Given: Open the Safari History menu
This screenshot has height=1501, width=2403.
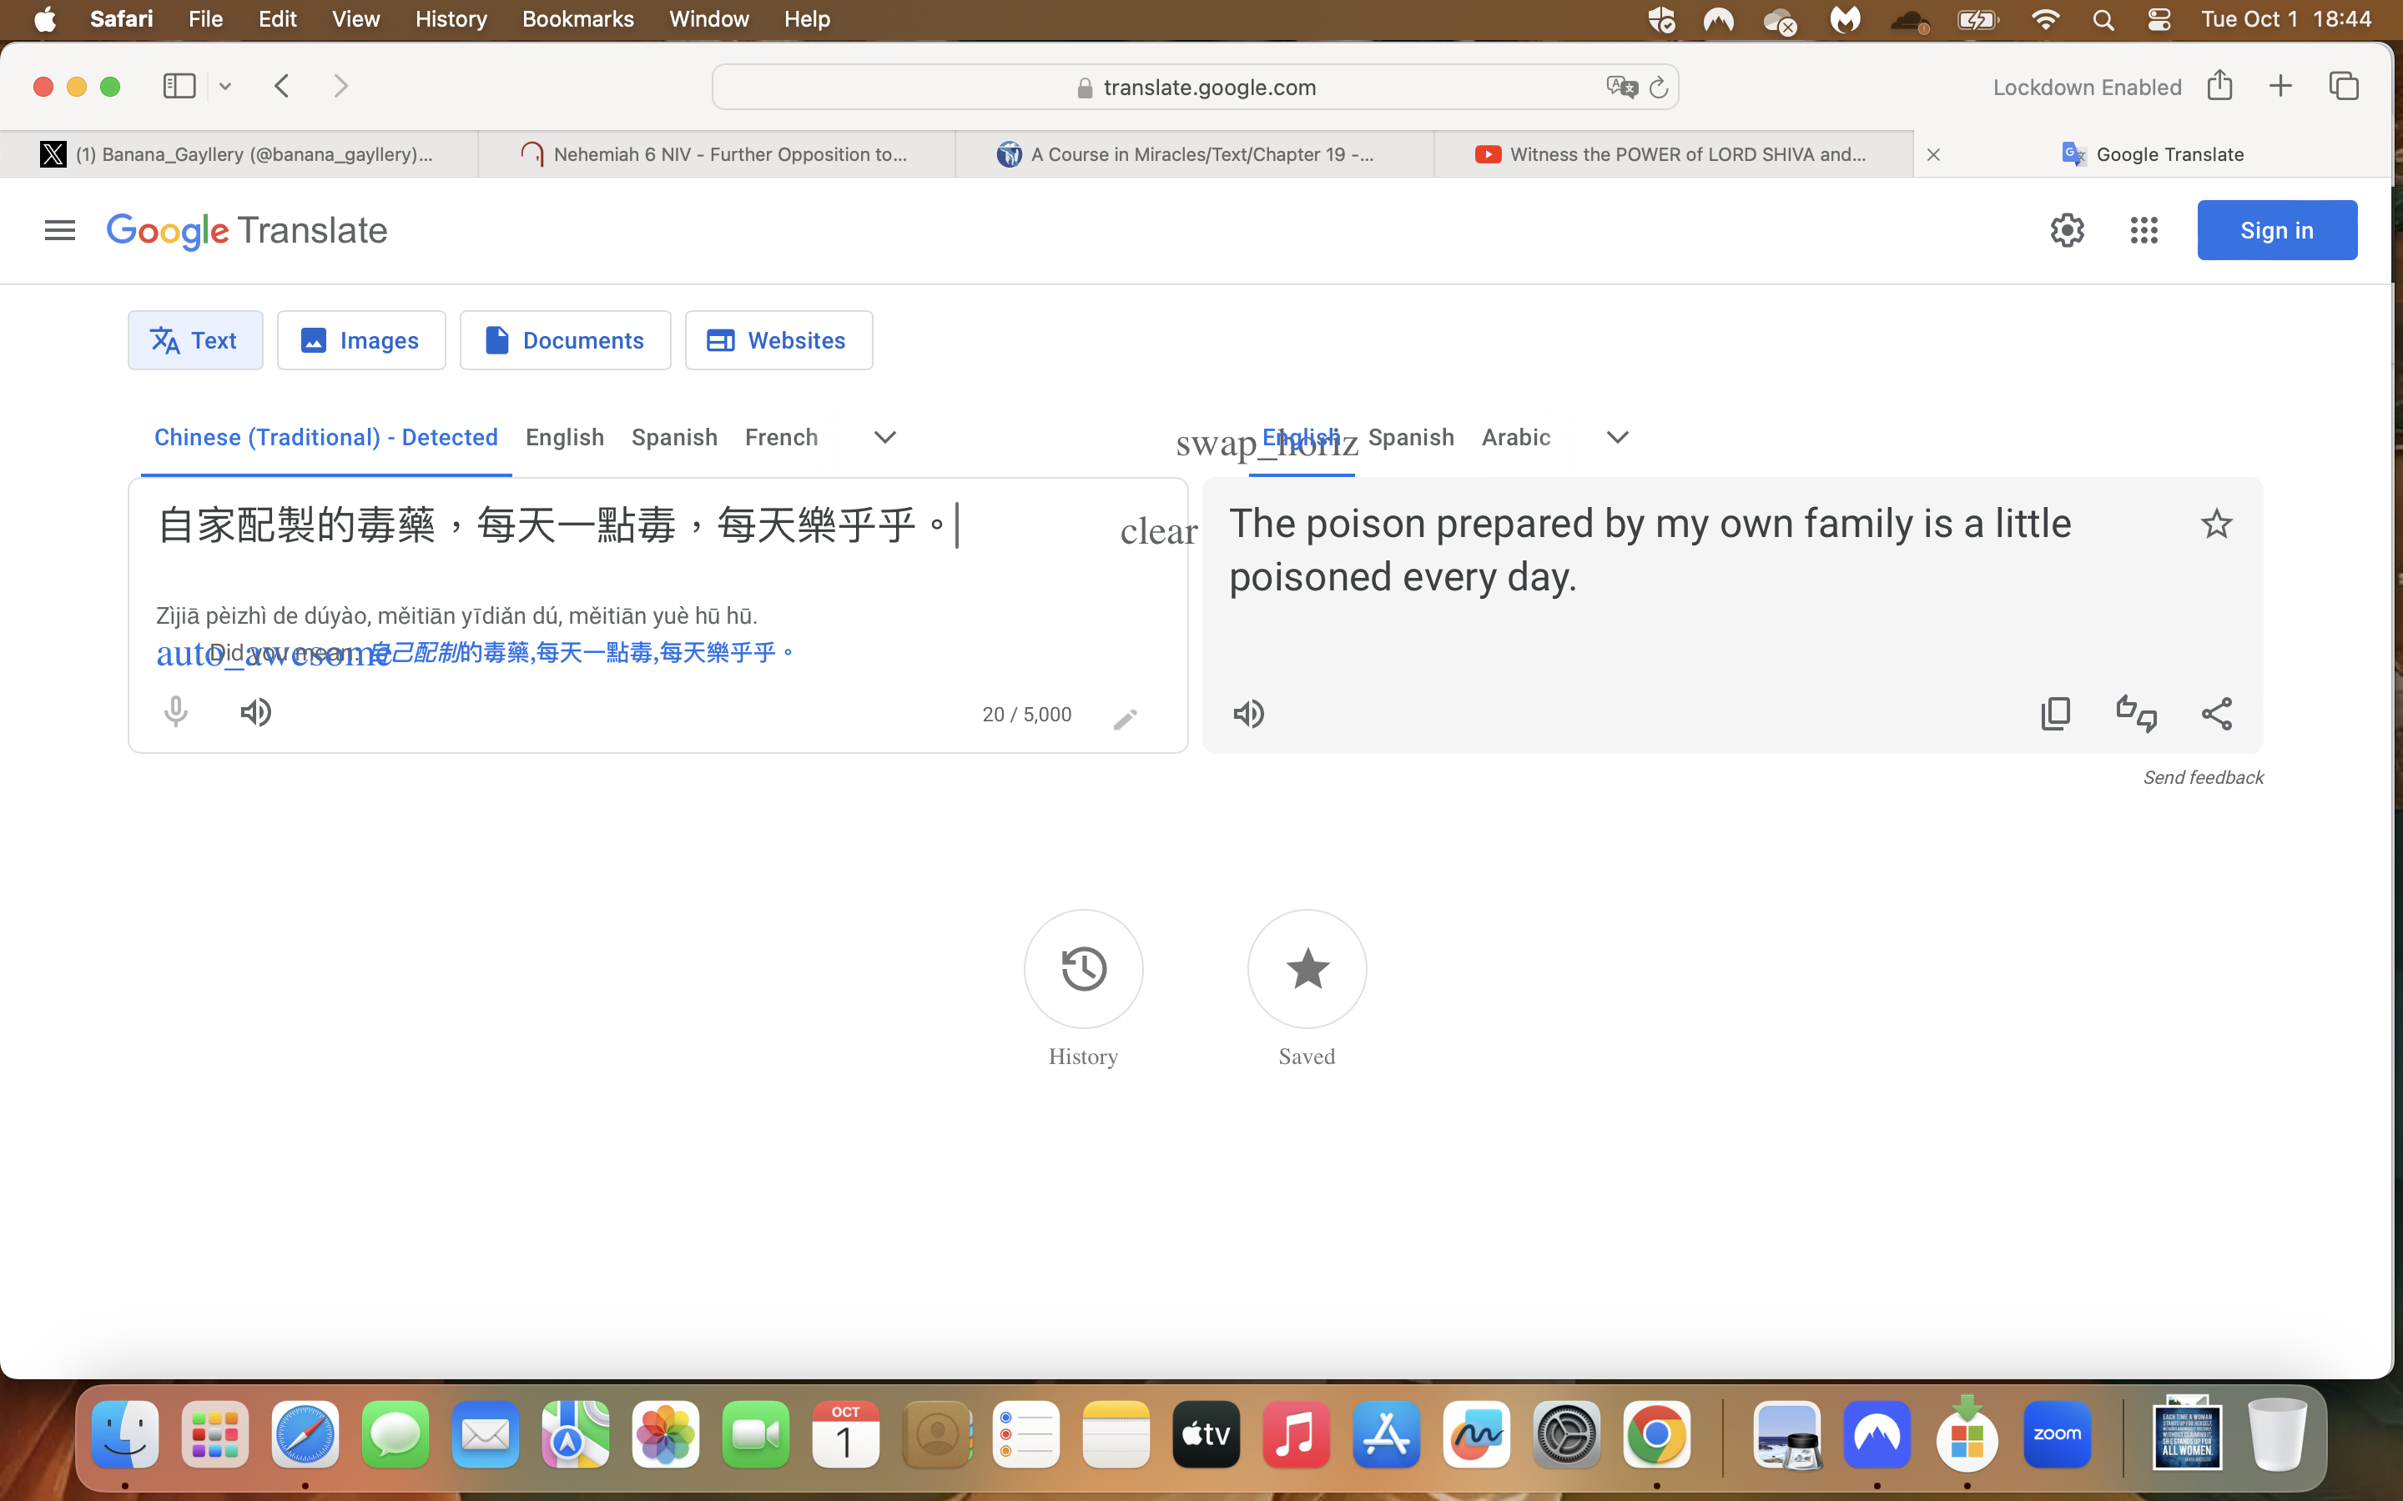Looking at the screenshot, I should [x=451, y=19].
